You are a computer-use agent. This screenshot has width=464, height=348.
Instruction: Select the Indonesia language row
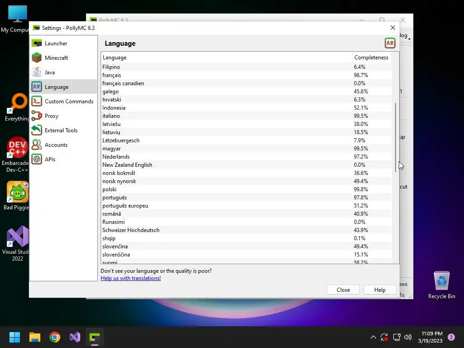pyautogui.click(x=246, y=108)
